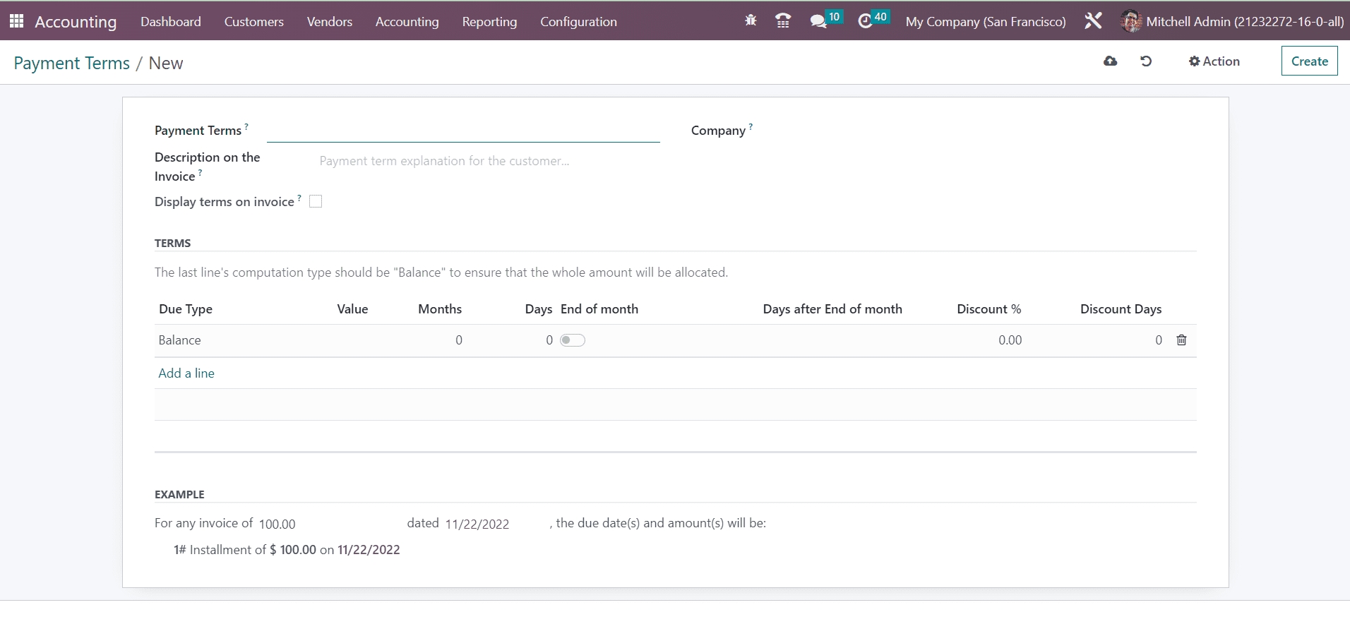Open Mitchell Admin user menu
1350x636 pixels.
(1232, 22)
